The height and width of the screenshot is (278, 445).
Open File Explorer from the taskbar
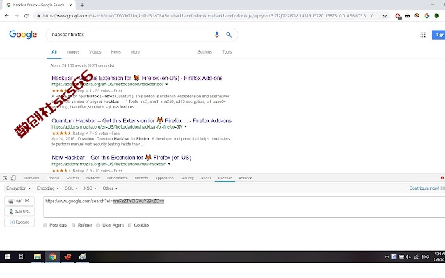37,256
